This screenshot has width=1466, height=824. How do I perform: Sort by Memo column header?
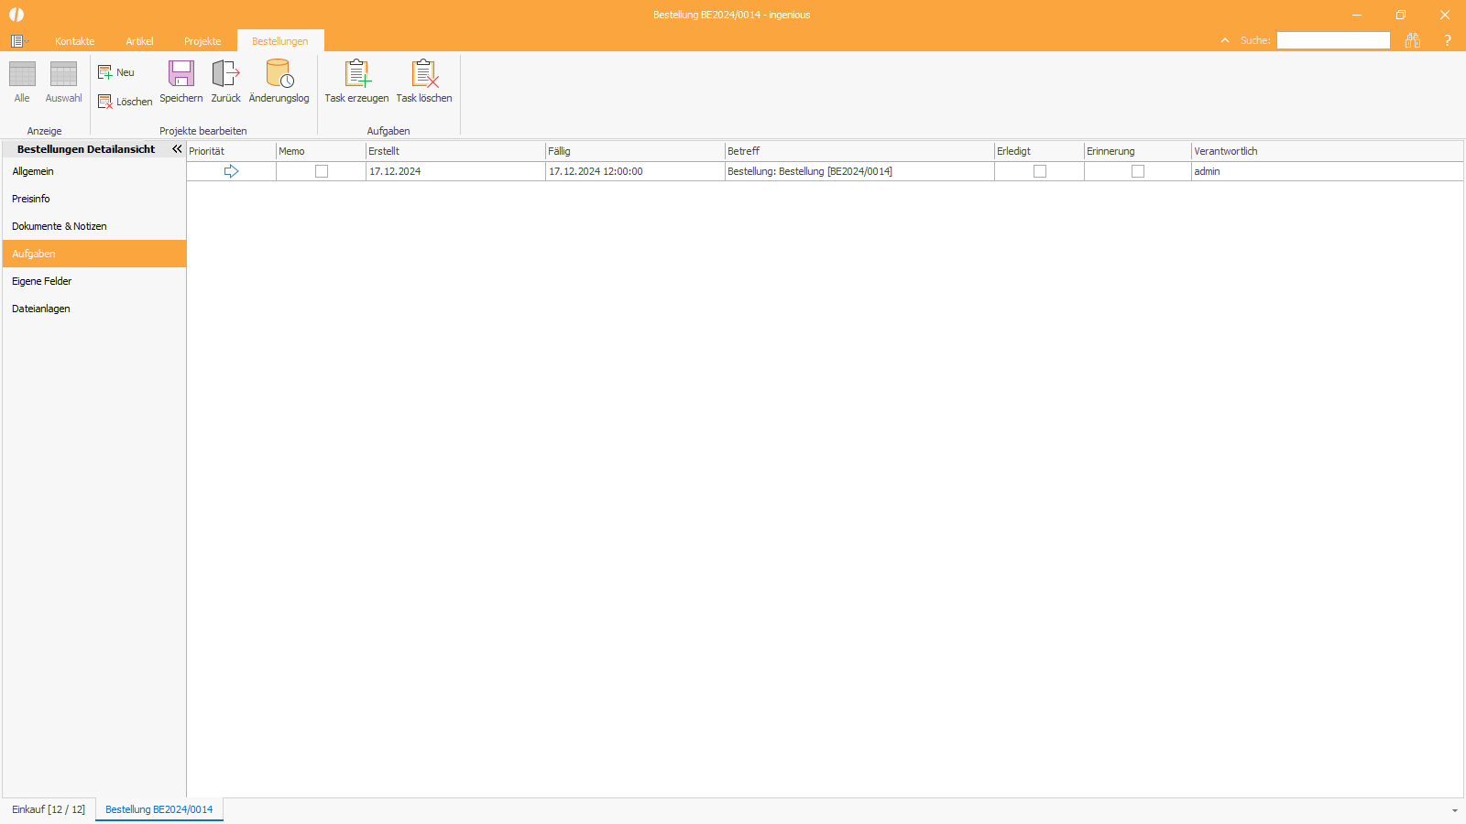pyautogui.click(x=322, y=151)
